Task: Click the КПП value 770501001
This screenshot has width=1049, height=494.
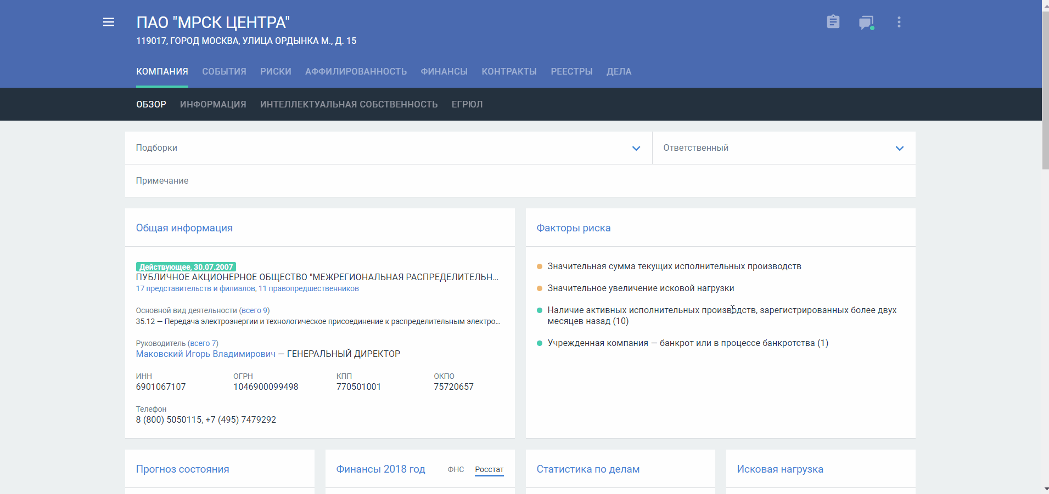Action: (x=358, y=387)
